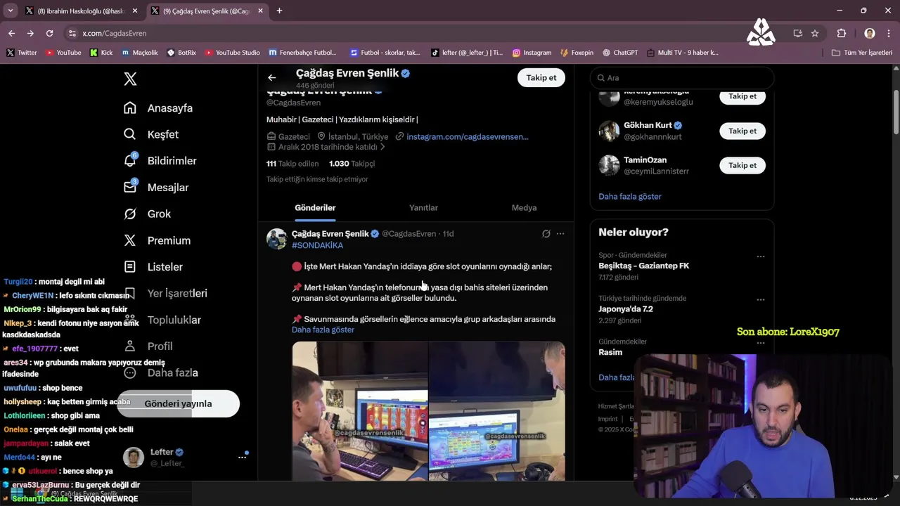Image resolution: width=900 pixels, height=506 pixels.
Task: Open the Fenerbahçe Futbol bookmark
Action: coord(302,53)
